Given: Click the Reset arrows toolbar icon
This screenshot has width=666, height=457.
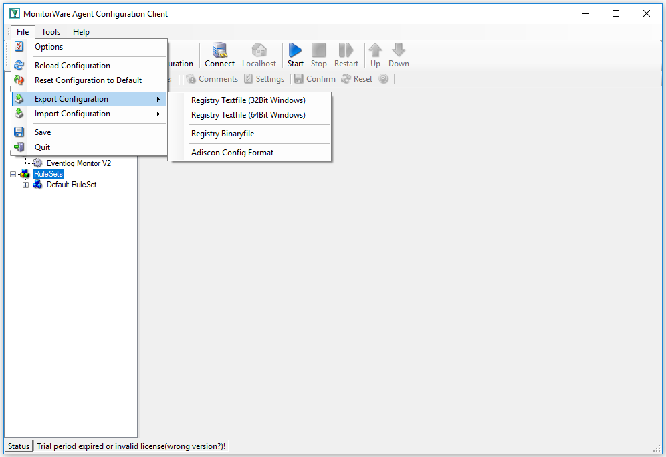Looking at the screenshot, I should [x=346, y=79].
